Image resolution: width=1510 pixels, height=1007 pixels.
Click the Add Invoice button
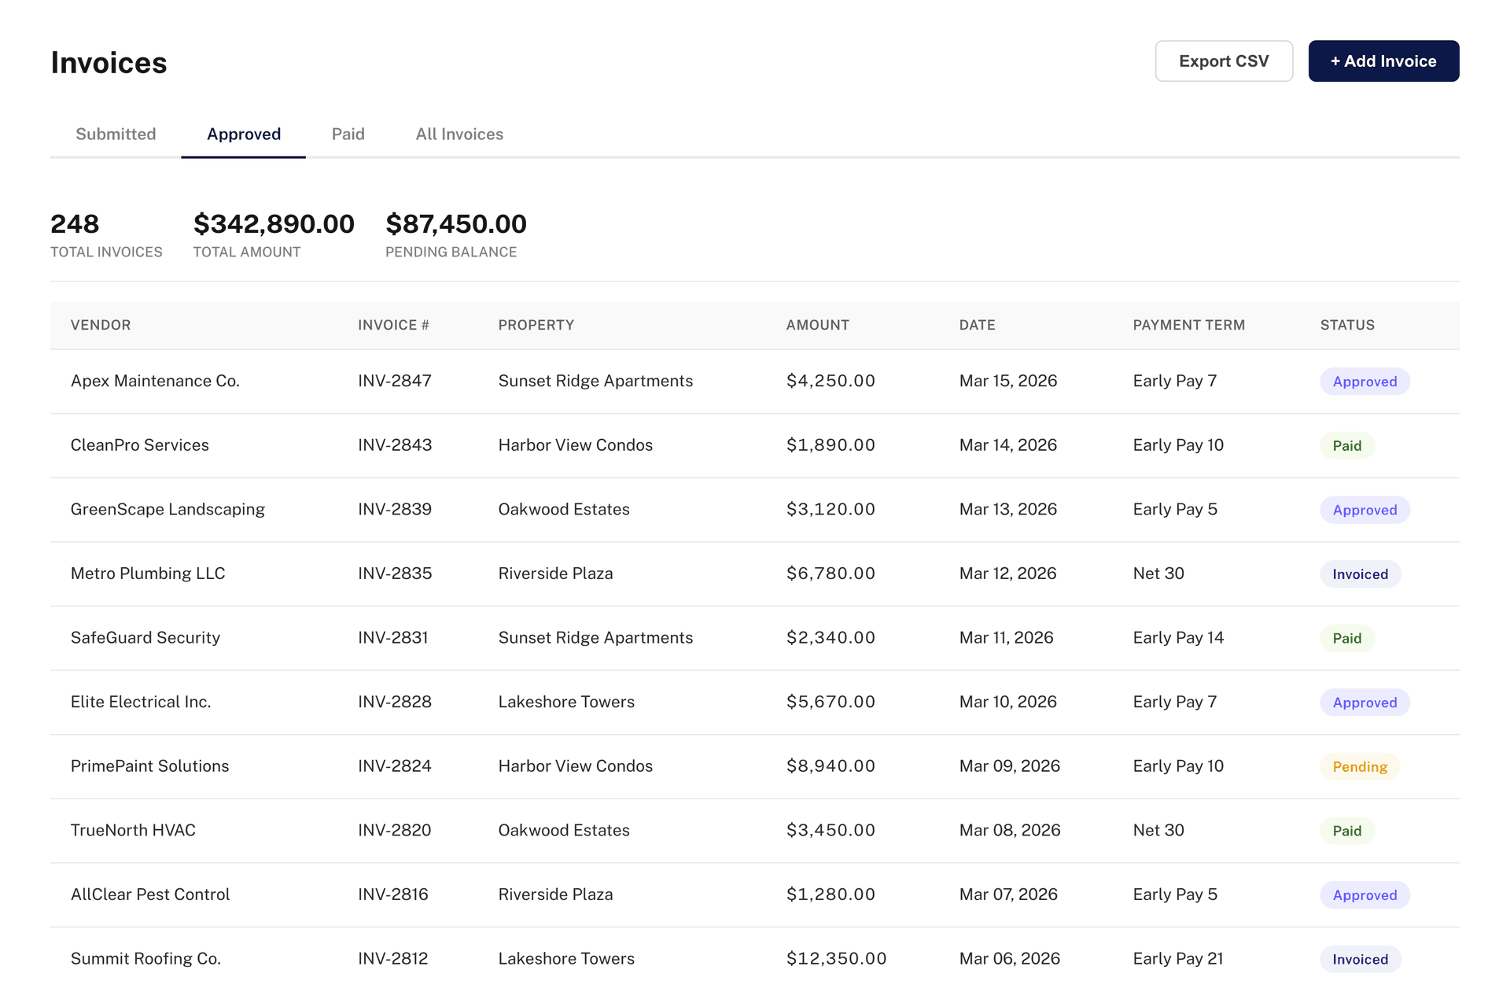click(1383, 61)
